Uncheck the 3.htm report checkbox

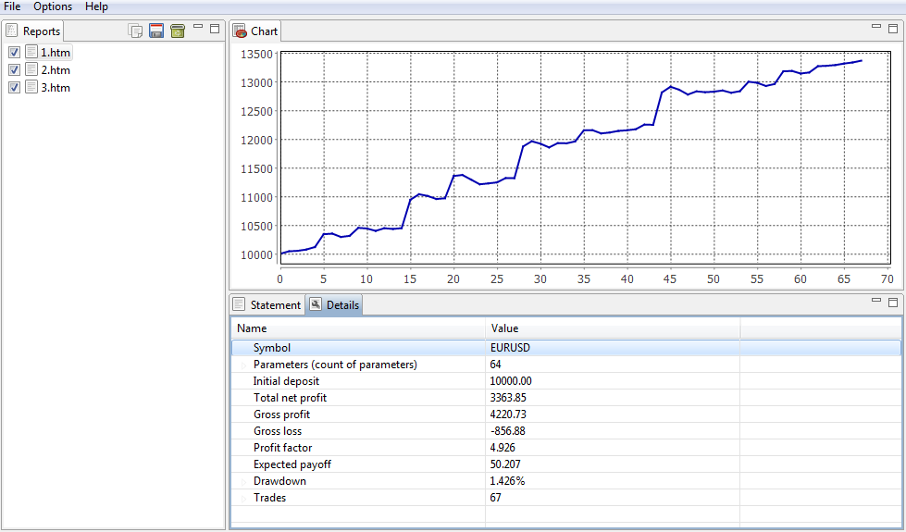coord(15,87)
